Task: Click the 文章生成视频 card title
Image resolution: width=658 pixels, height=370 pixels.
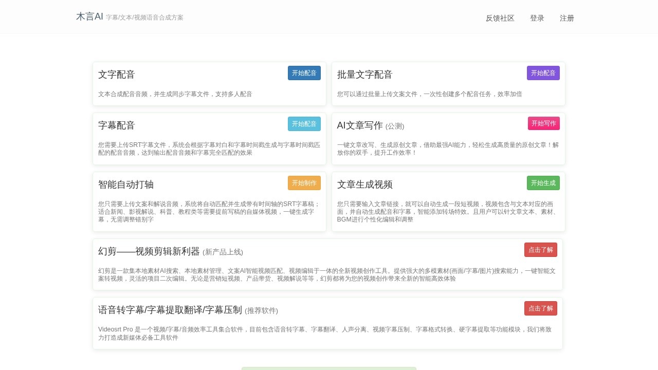Action: [364, 184]
